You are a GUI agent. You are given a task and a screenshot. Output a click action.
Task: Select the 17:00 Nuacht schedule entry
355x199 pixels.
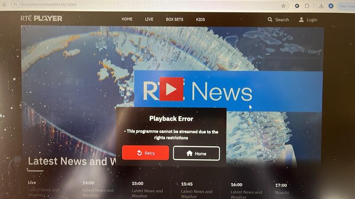282,189
